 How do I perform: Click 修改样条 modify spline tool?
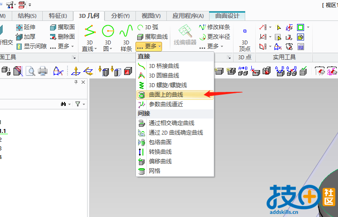coord(214,27)
